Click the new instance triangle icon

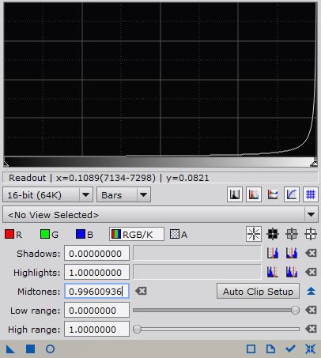[10, 349]
